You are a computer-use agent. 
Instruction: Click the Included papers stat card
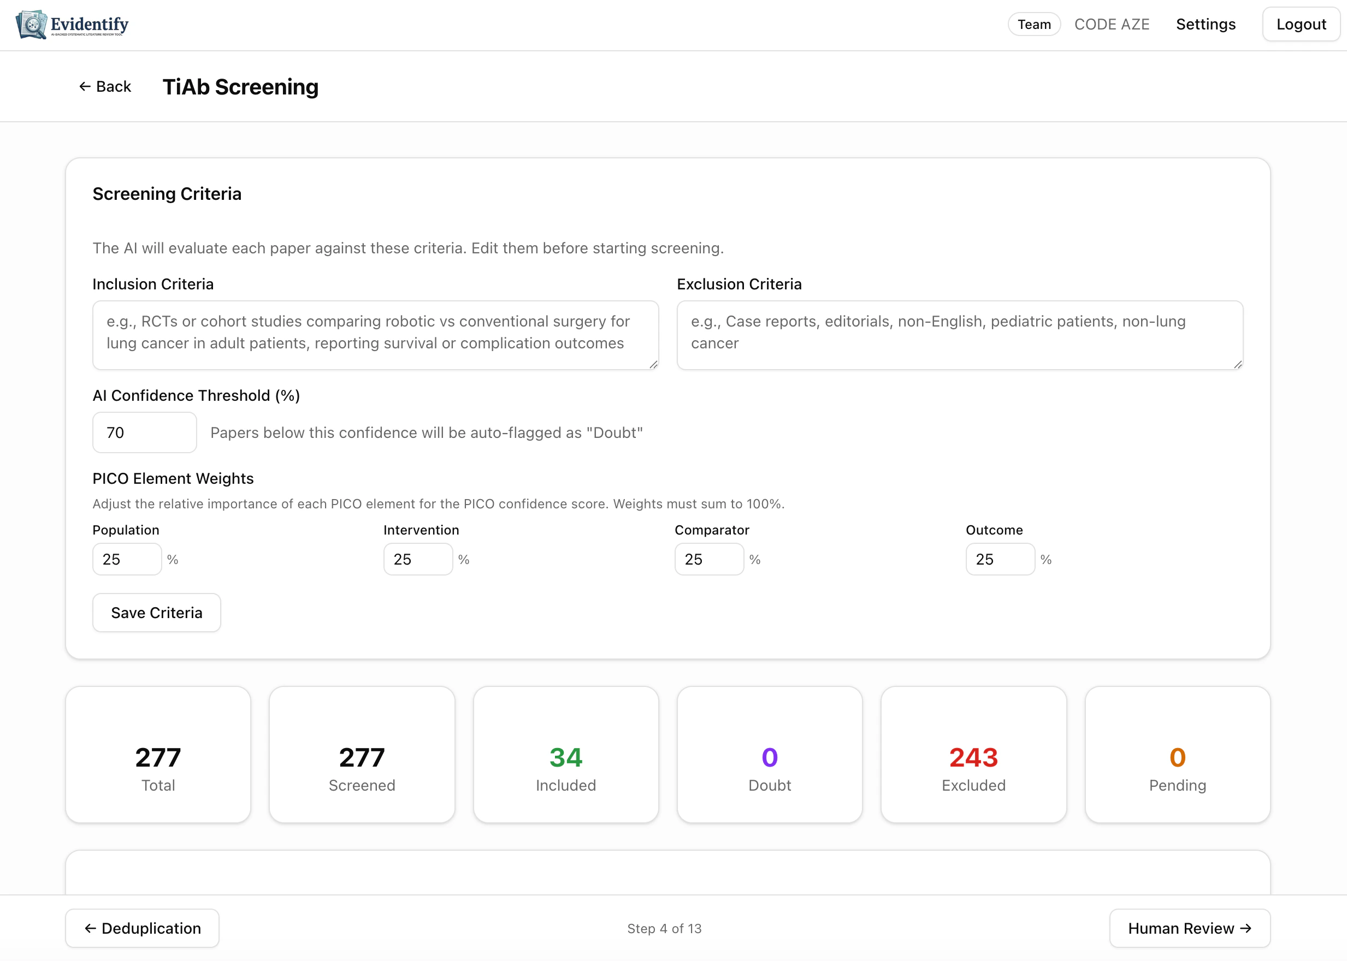[565, 755]
